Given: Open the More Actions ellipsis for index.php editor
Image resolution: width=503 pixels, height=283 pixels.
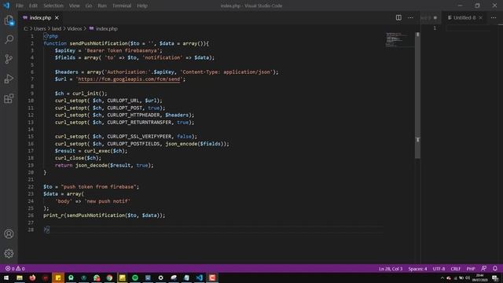Looking at the screenshot, I should point(410,17).
